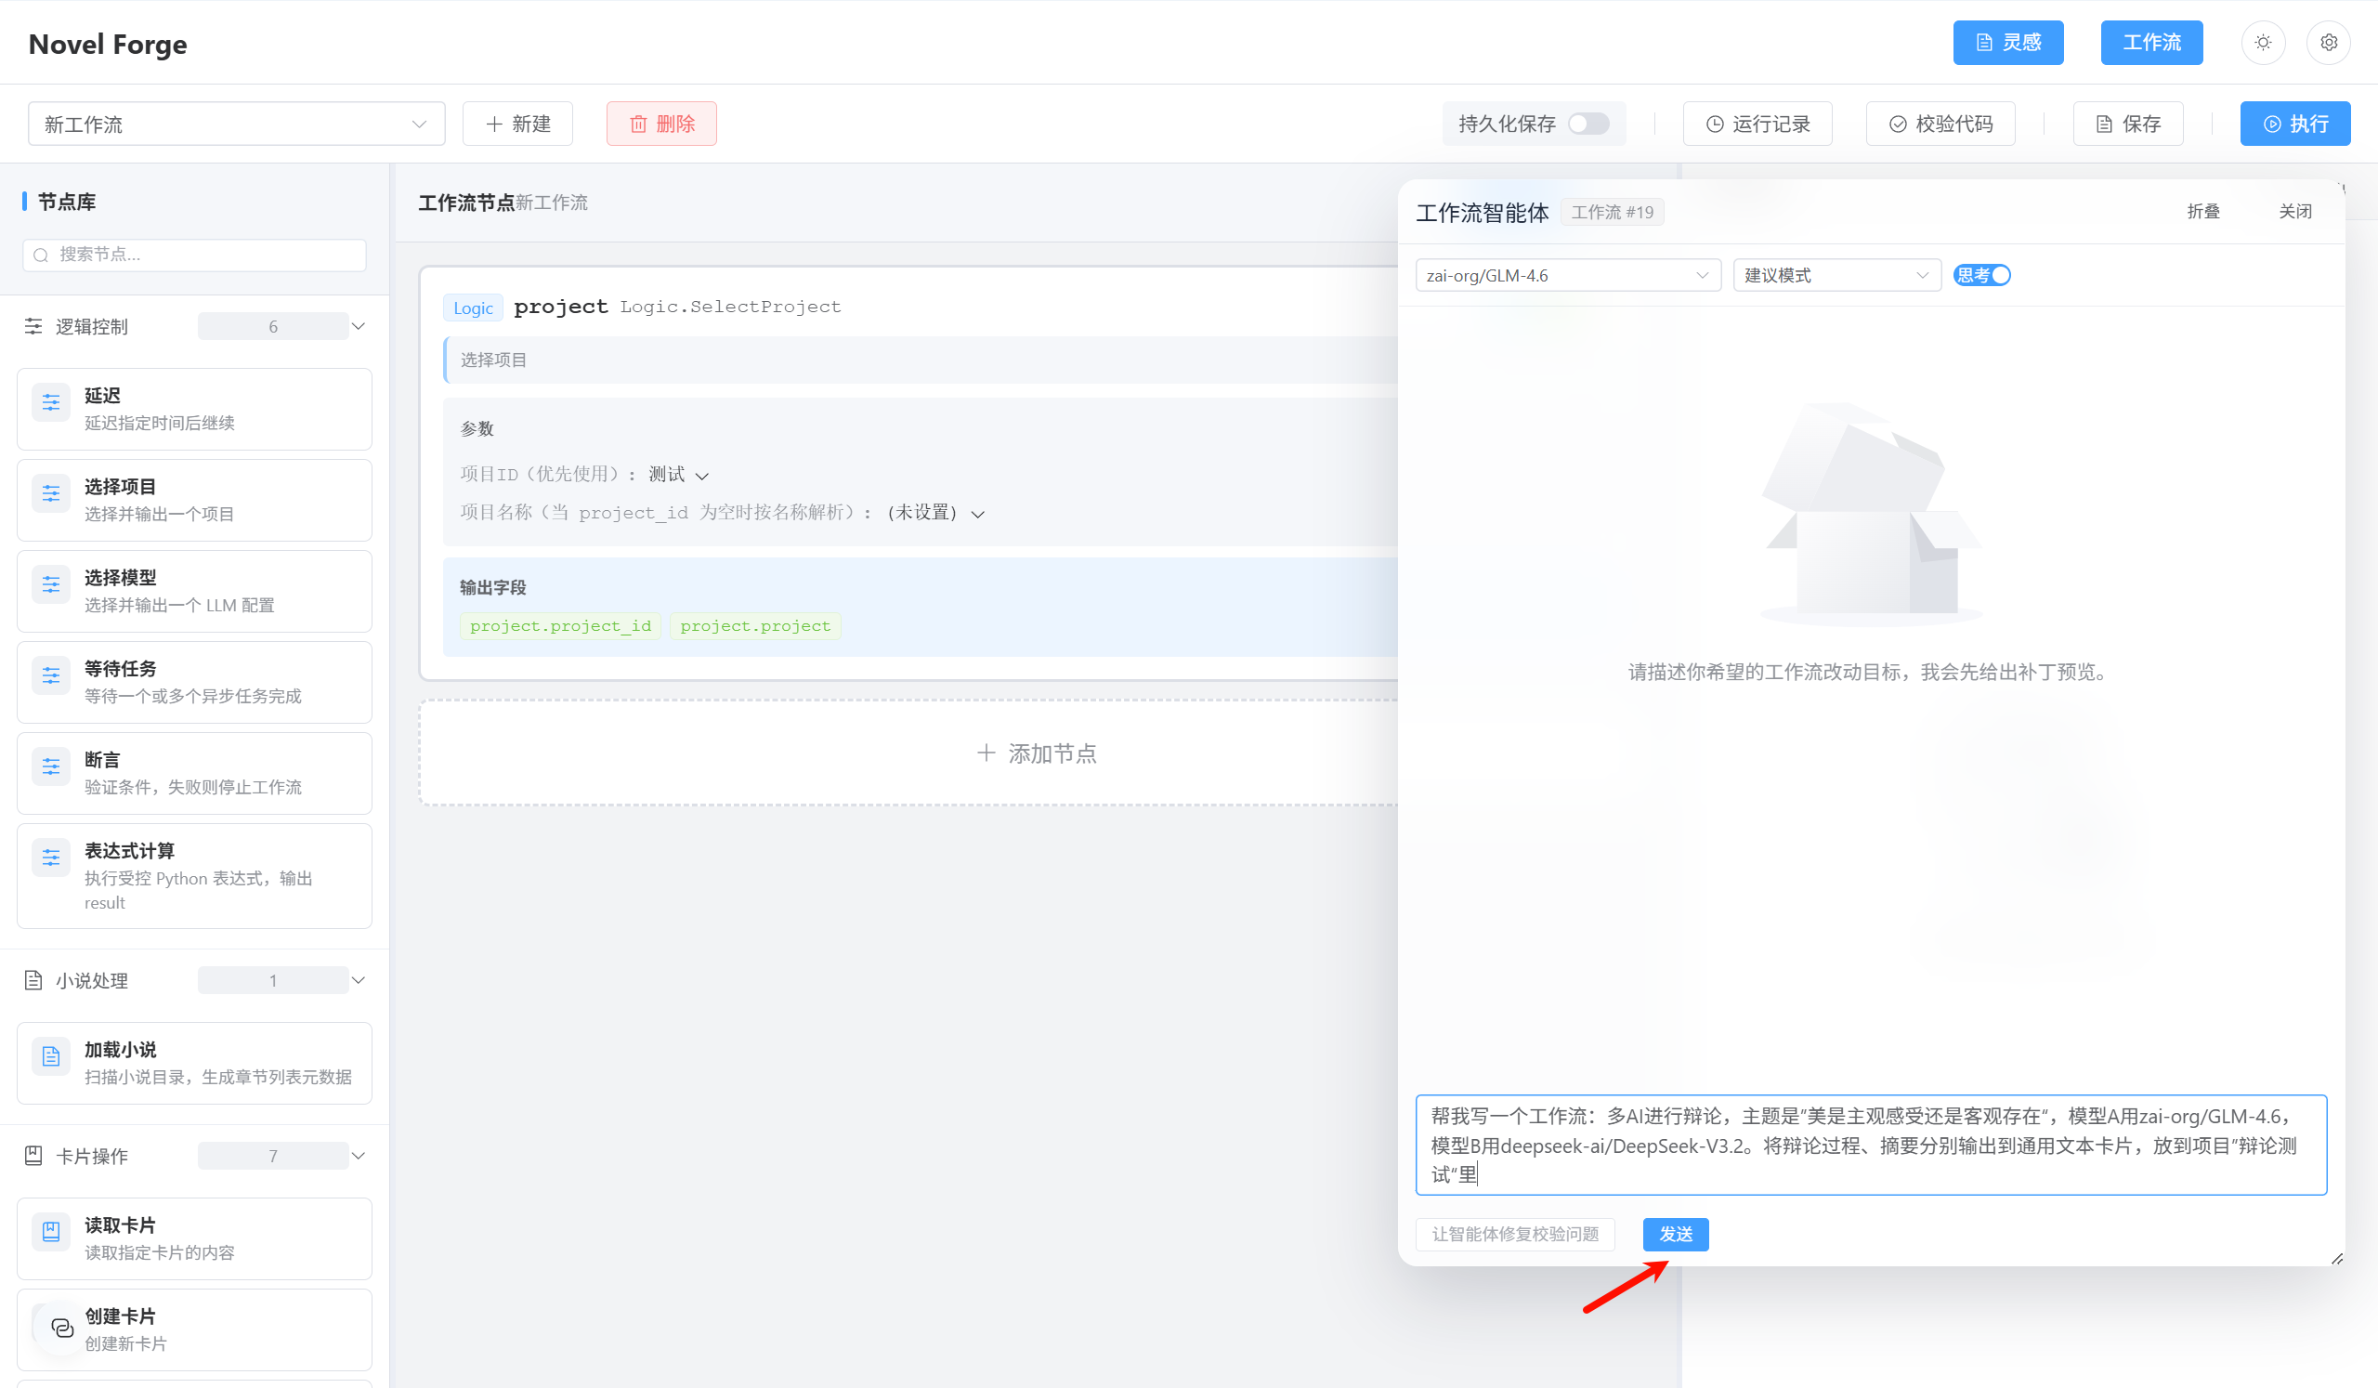Open the 工作流 workflow page

point(2150,43)
